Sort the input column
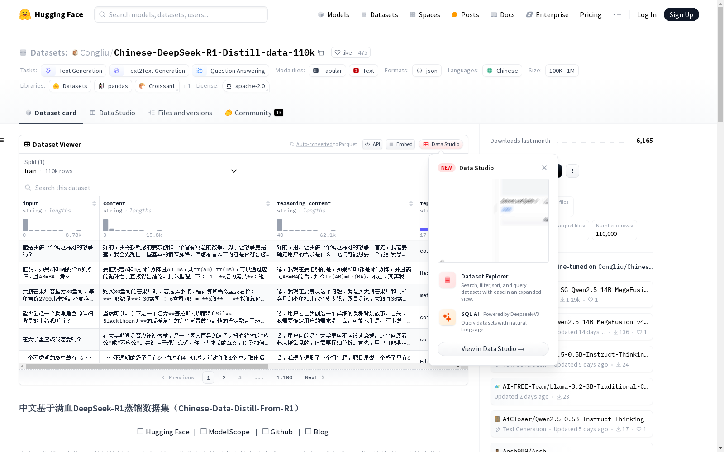 94,203
